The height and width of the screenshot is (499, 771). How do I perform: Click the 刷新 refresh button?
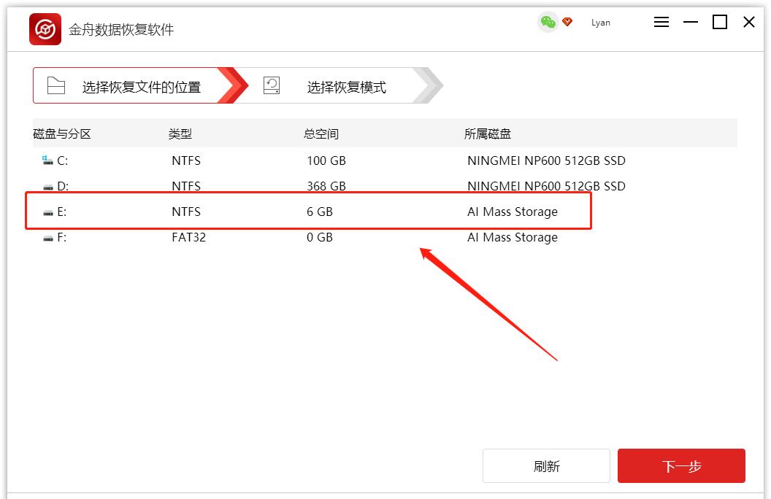546,465
